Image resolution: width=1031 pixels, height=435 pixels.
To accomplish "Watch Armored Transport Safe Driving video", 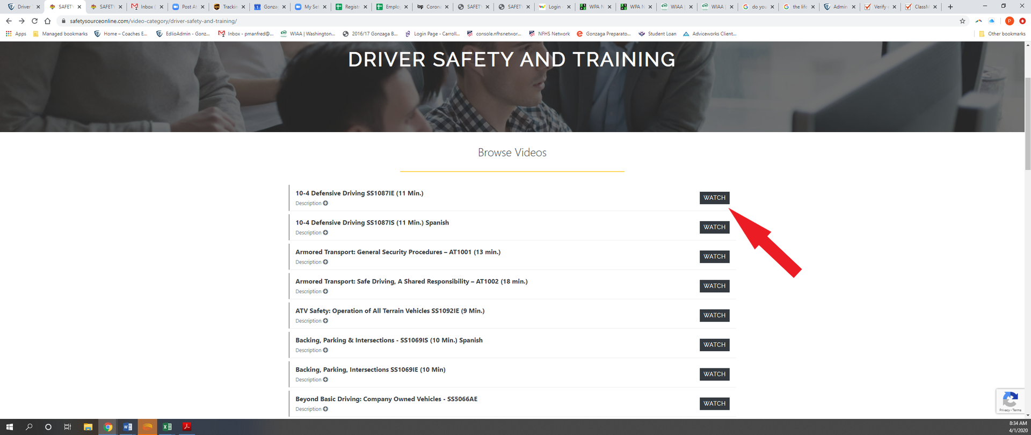I will pos(714,286).
